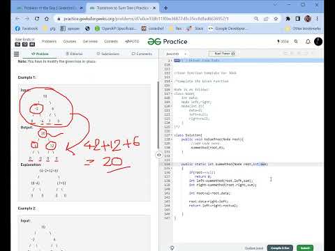
Task: Collapse the code fold arrow at line 117
Action: point(172,93)
